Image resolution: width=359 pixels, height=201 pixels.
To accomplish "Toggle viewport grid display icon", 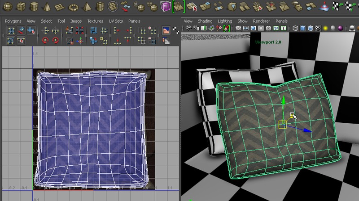I will point(238,29).
